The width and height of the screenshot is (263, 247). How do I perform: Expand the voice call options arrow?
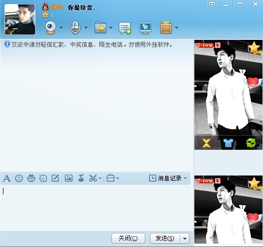coord(86,27)
